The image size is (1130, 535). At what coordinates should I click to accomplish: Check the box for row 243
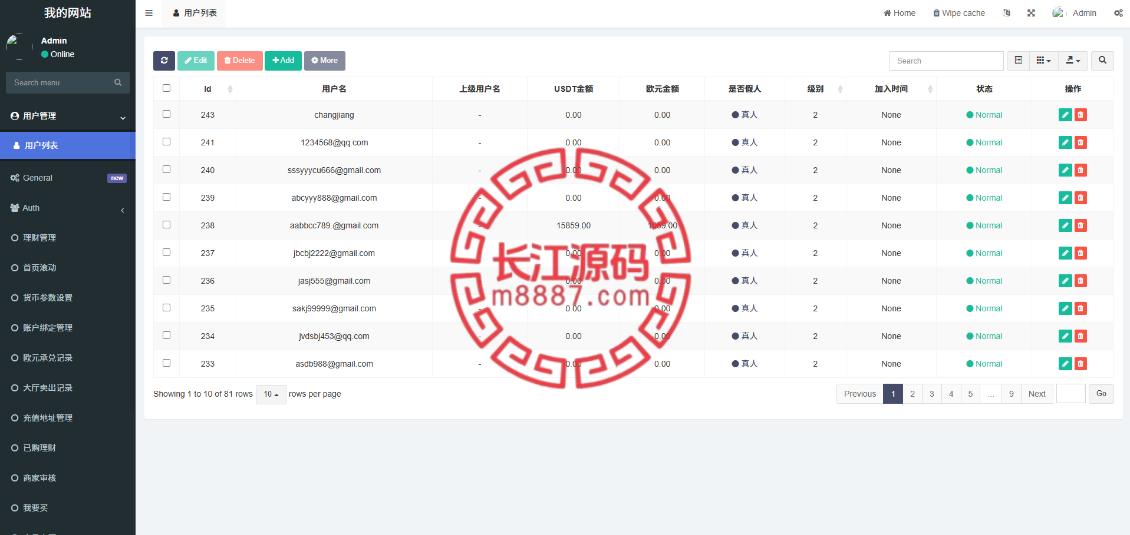pos(166,114)
